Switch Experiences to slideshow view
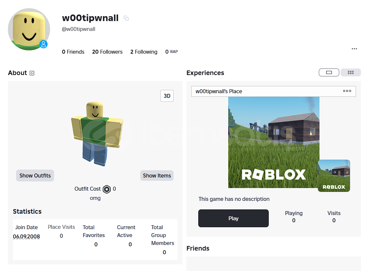386x271 pixels. (x=329, y=72)
